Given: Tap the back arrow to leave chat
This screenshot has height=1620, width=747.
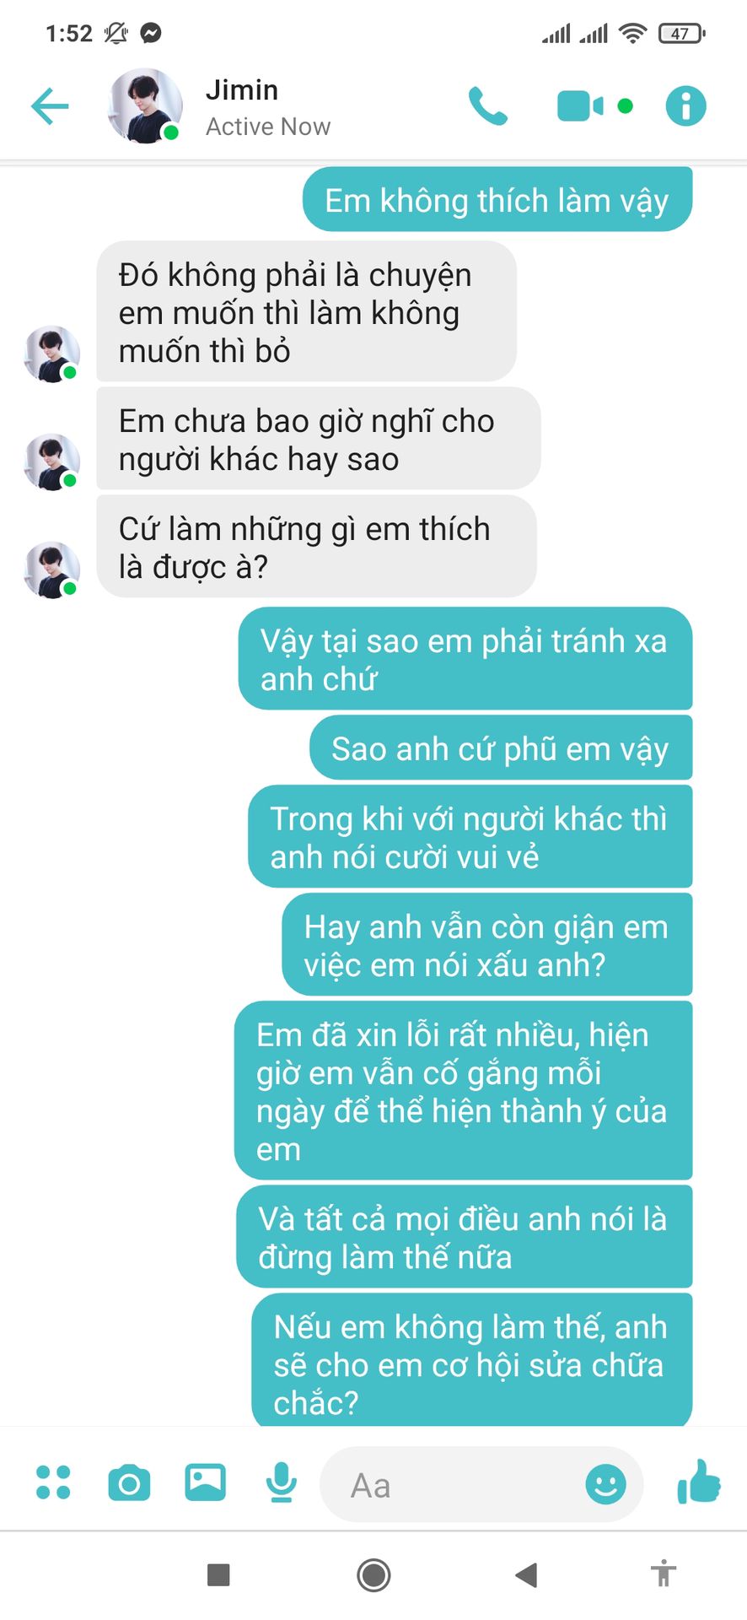Looking at the screenshot, I should coord(50,106).
